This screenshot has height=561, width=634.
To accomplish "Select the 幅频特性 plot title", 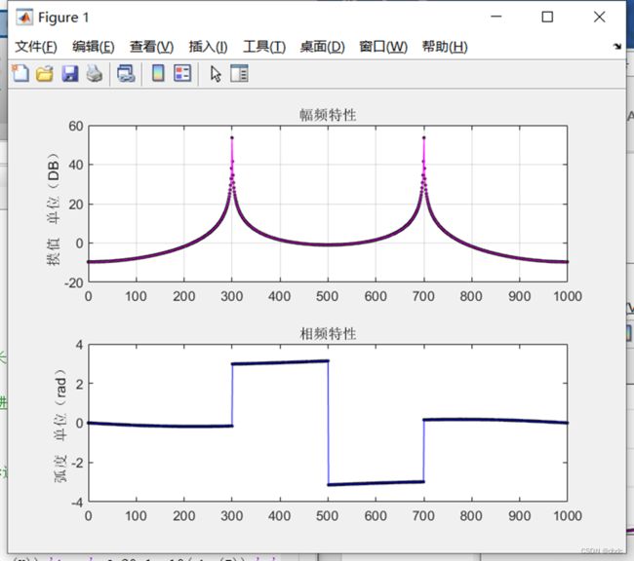I will click(x=328, y=115).
